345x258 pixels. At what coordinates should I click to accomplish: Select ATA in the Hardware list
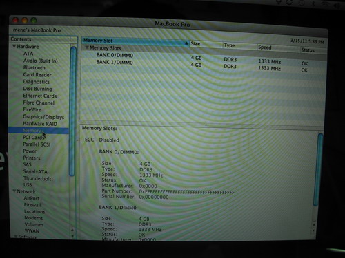[28, 54]
